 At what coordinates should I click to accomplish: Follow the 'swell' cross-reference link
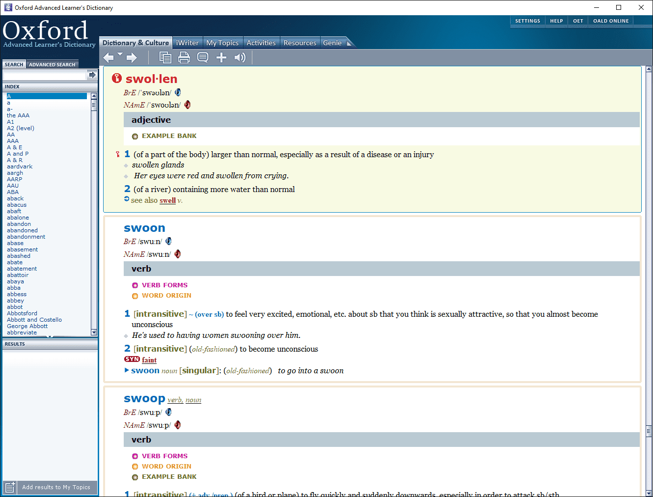click(x=167, y=200)
